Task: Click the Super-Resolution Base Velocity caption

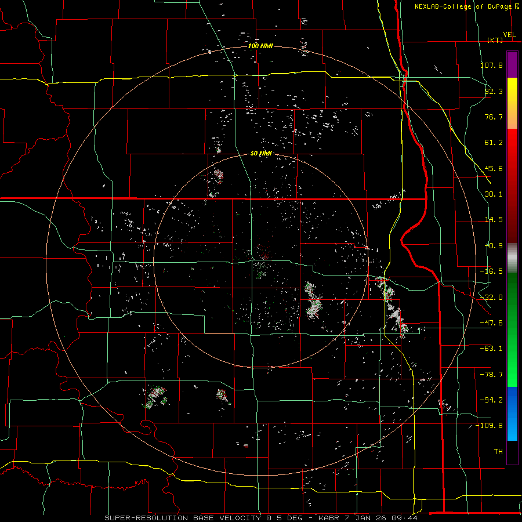Action: click(x=261, y=518)
